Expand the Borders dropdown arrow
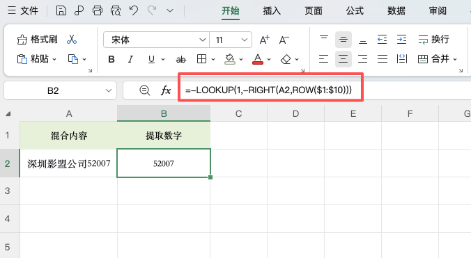Screen dimensions: 471x258 pyautogui.click(x=213, y=59)
